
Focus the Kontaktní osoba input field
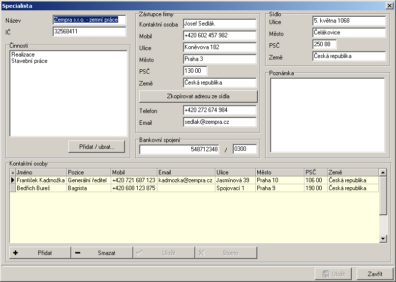click(219, 24)
